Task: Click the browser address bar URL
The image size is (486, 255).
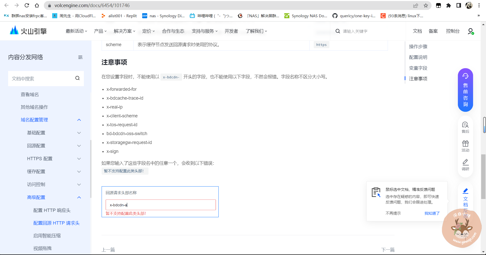Action: tap(92, 5)
